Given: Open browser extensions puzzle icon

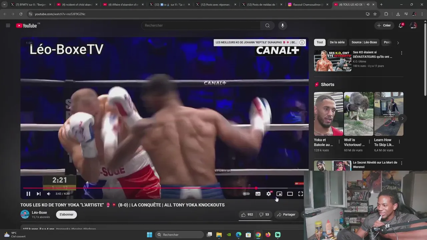Looking at the screenshot, I should tap(386, 14).
